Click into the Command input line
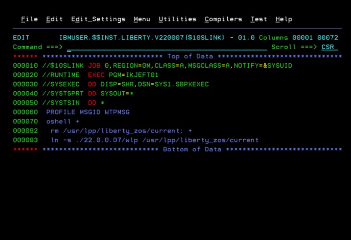 coord(167,47)
